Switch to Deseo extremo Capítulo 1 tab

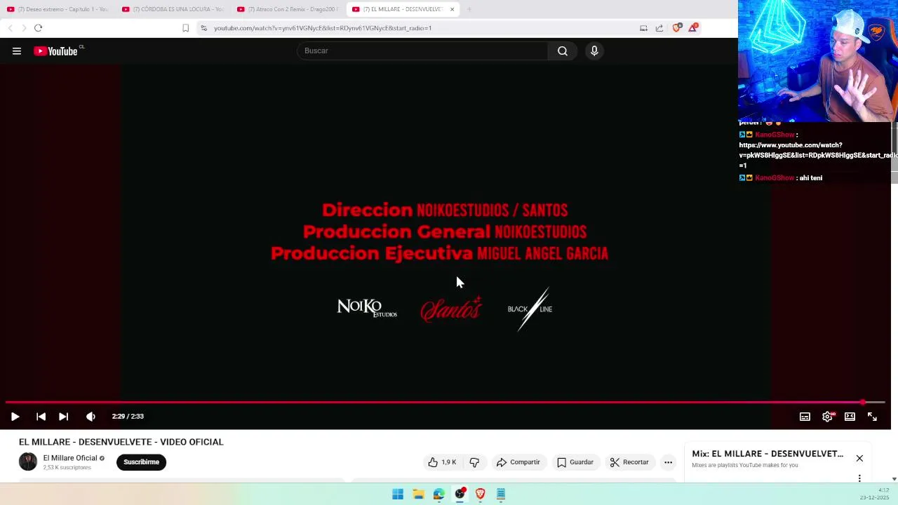(58, 9)
